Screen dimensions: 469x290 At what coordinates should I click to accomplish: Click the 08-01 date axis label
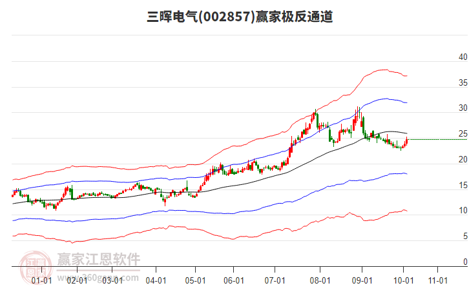tap(320, 280)
